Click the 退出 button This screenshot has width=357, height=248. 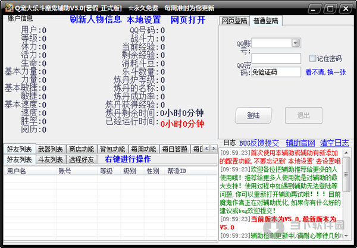coord(303,115)
